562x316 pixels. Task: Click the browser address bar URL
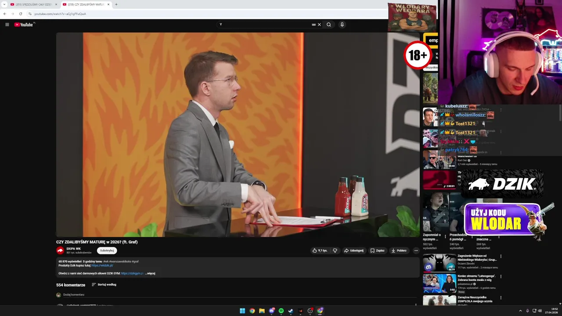[60, 14]
